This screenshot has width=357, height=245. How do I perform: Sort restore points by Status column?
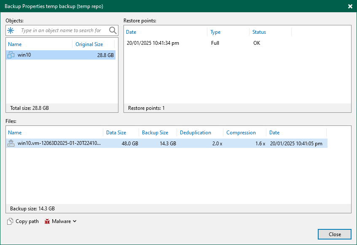point(259,32)
